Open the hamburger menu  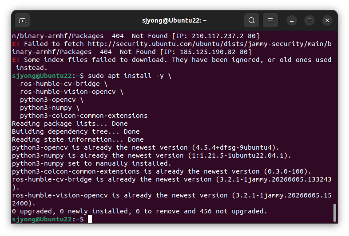pyautogui.click(x=270, y=20)
